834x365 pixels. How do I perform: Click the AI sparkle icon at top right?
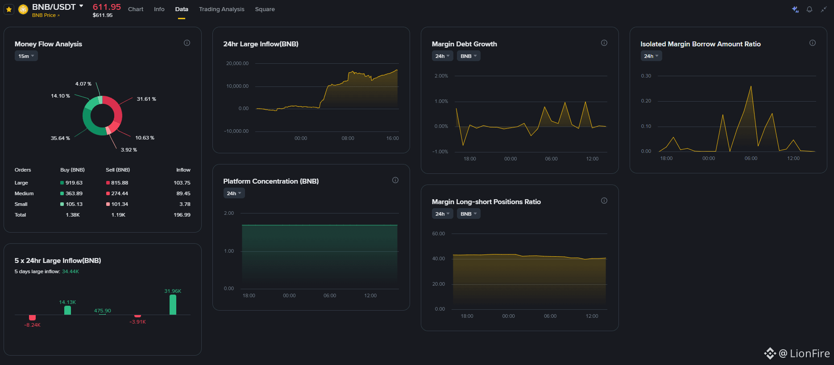[x=795, y=9]
